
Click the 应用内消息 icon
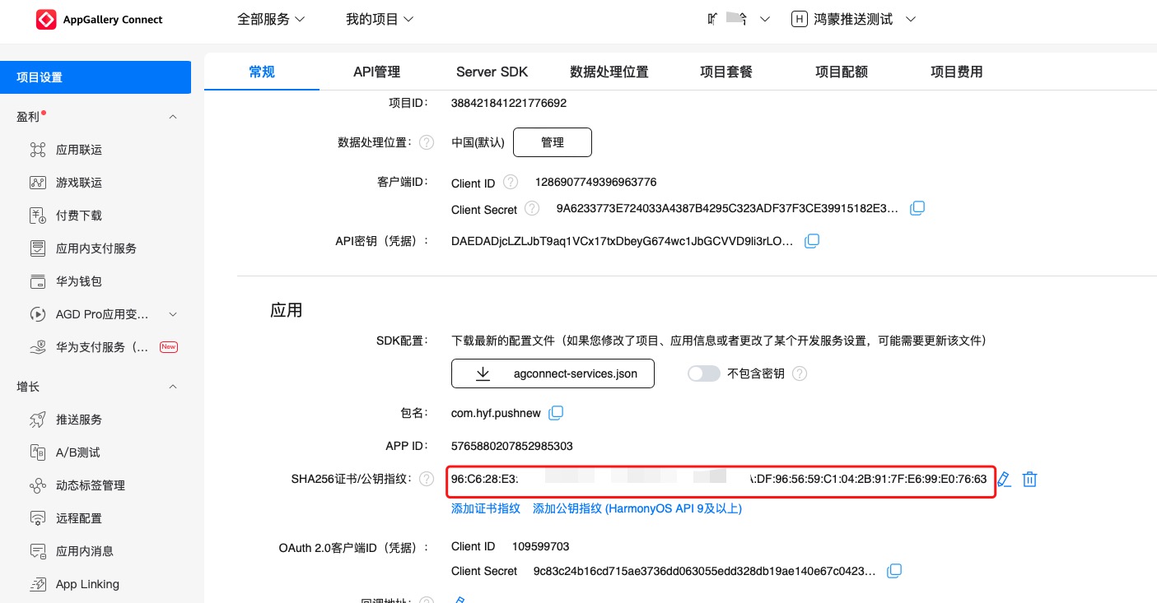point(37,551)
